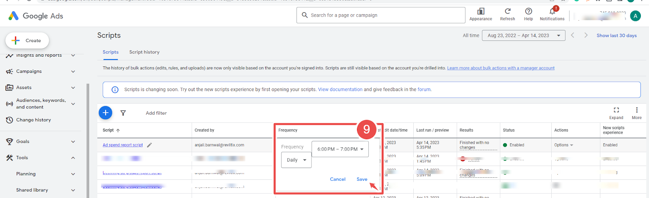Go to previous date range arrow
Viewport: 649px width, 198px height.
(x=572, y=35)
